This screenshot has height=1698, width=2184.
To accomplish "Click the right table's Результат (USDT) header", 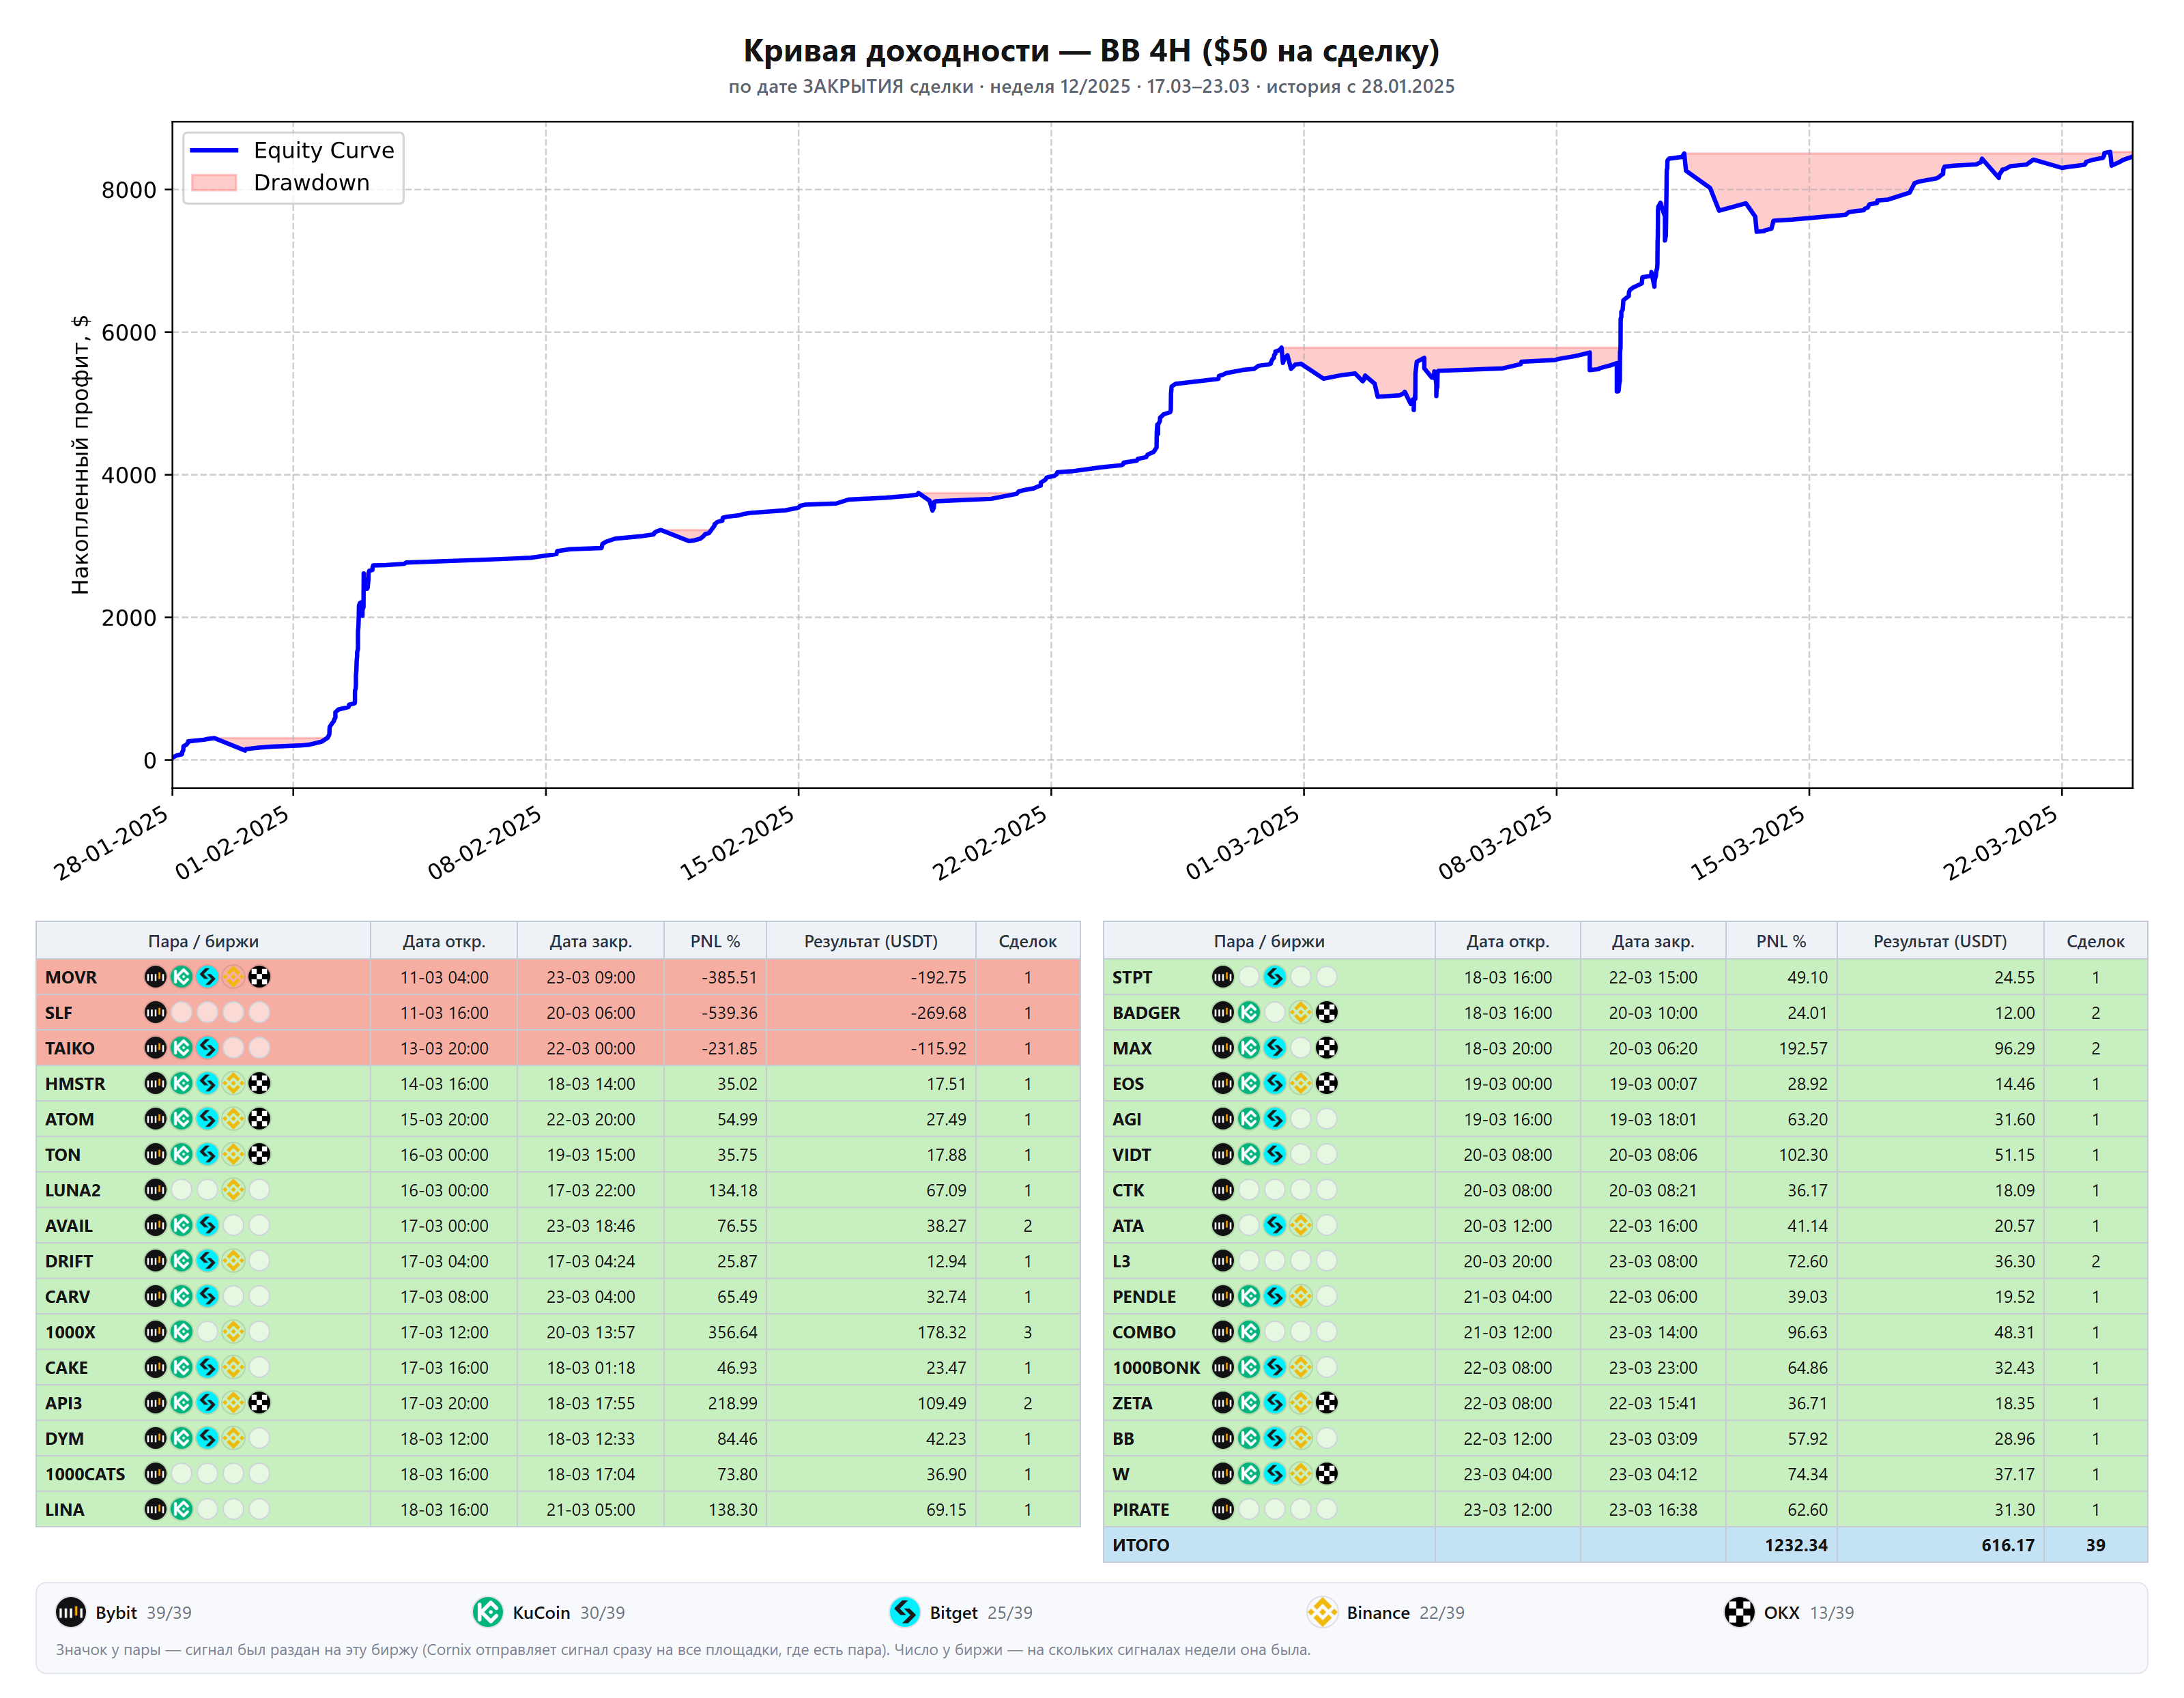I will pyautogui.click(x=1940, y=941).
